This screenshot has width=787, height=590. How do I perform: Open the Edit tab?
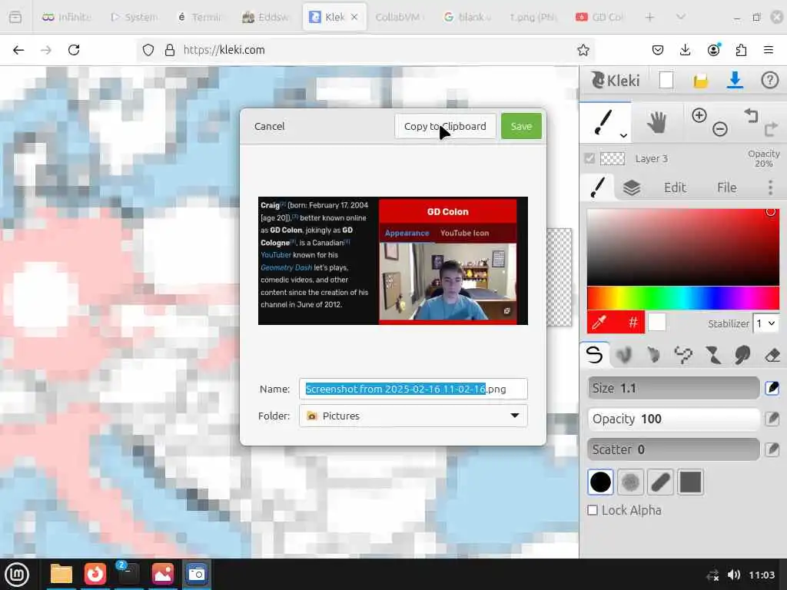[x=675, y=187]
